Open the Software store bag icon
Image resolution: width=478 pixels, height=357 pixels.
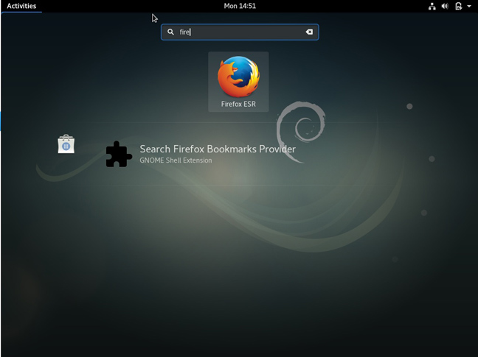[66, 144]
